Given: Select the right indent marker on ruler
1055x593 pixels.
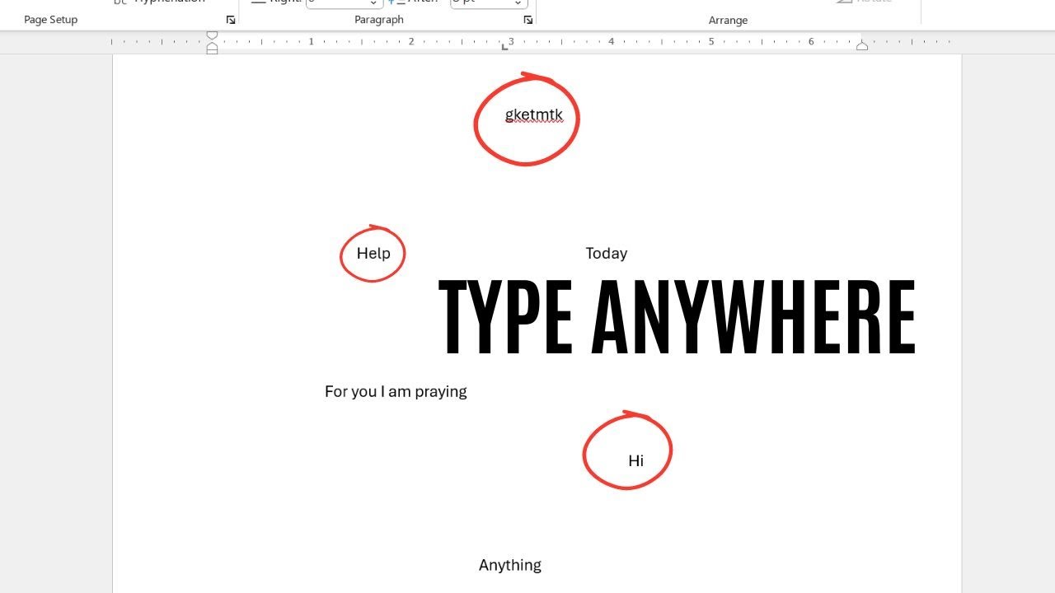Looking at the screenshot, I should 862,46.
